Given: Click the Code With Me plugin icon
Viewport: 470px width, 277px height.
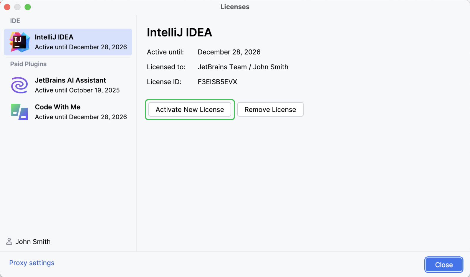Looking at the screenshot, I should pos(19,112).
